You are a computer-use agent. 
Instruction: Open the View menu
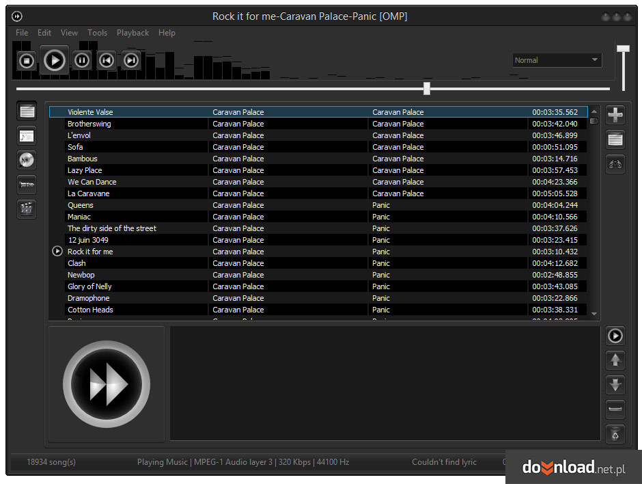click(x=69, y=33)
